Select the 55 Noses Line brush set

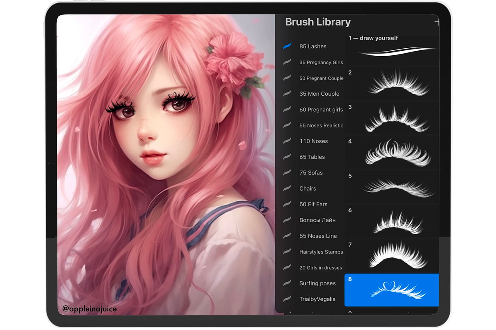318,236
